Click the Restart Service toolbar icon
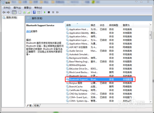The image size is (154, 113). (58, 12)
